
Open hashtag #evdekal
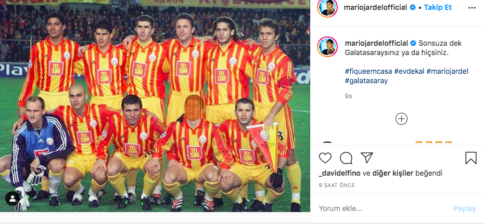tap(409, 72)
